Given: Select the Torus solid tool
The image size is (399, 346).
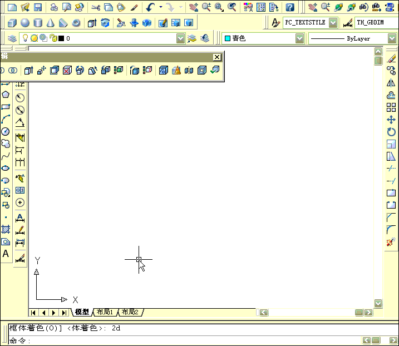Looking at the screenshot, I should click(76, 23).
